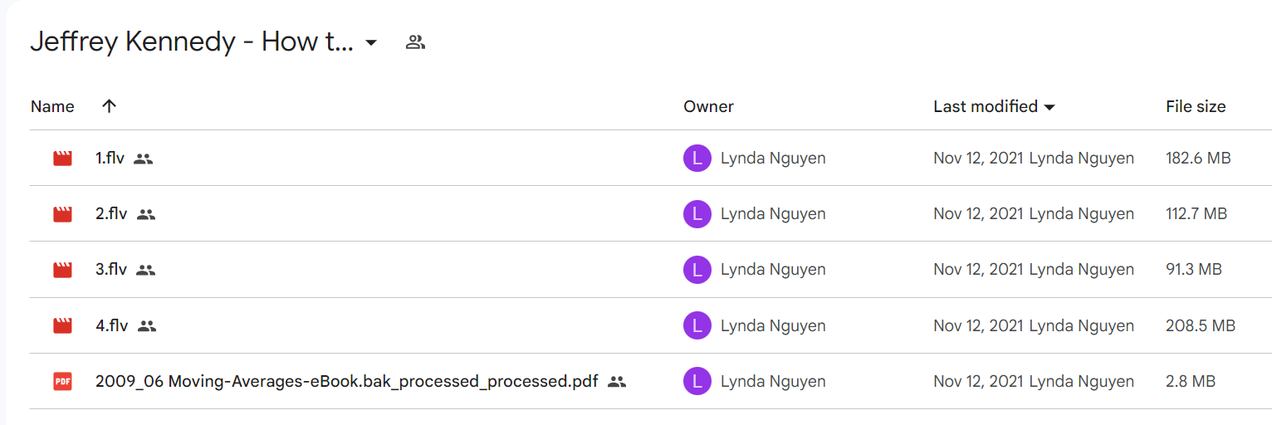The image size is (1272, 425).
Task: Click the Owner column header
Action: pyautogui.click(x=708, y=107)
